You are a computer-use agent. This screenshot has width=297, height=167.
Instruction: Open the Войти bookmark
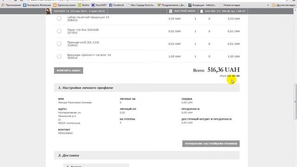(84, 5)
